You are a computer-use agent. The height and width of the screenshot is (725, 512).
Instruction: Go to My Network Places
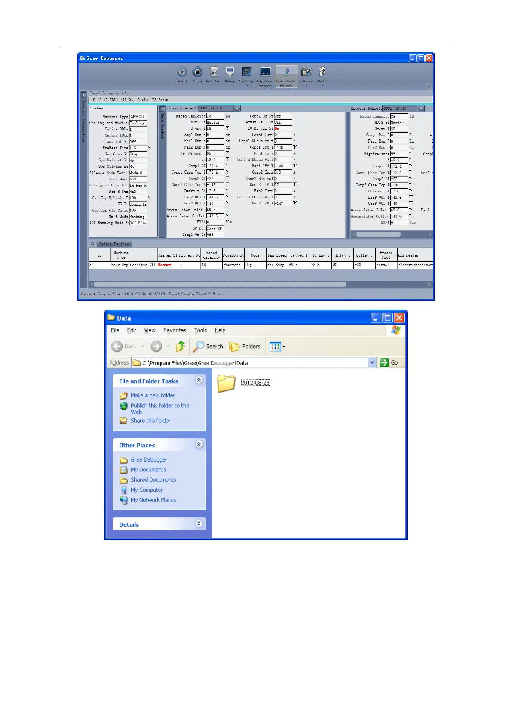[153, 500]
